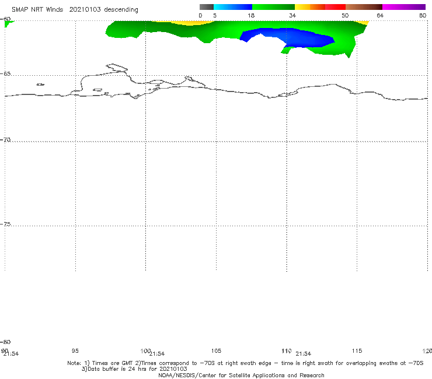Screen dimensions: 432x379
Task: Pick the yellow-orange segment of the color bar
Action: point(310,7)
